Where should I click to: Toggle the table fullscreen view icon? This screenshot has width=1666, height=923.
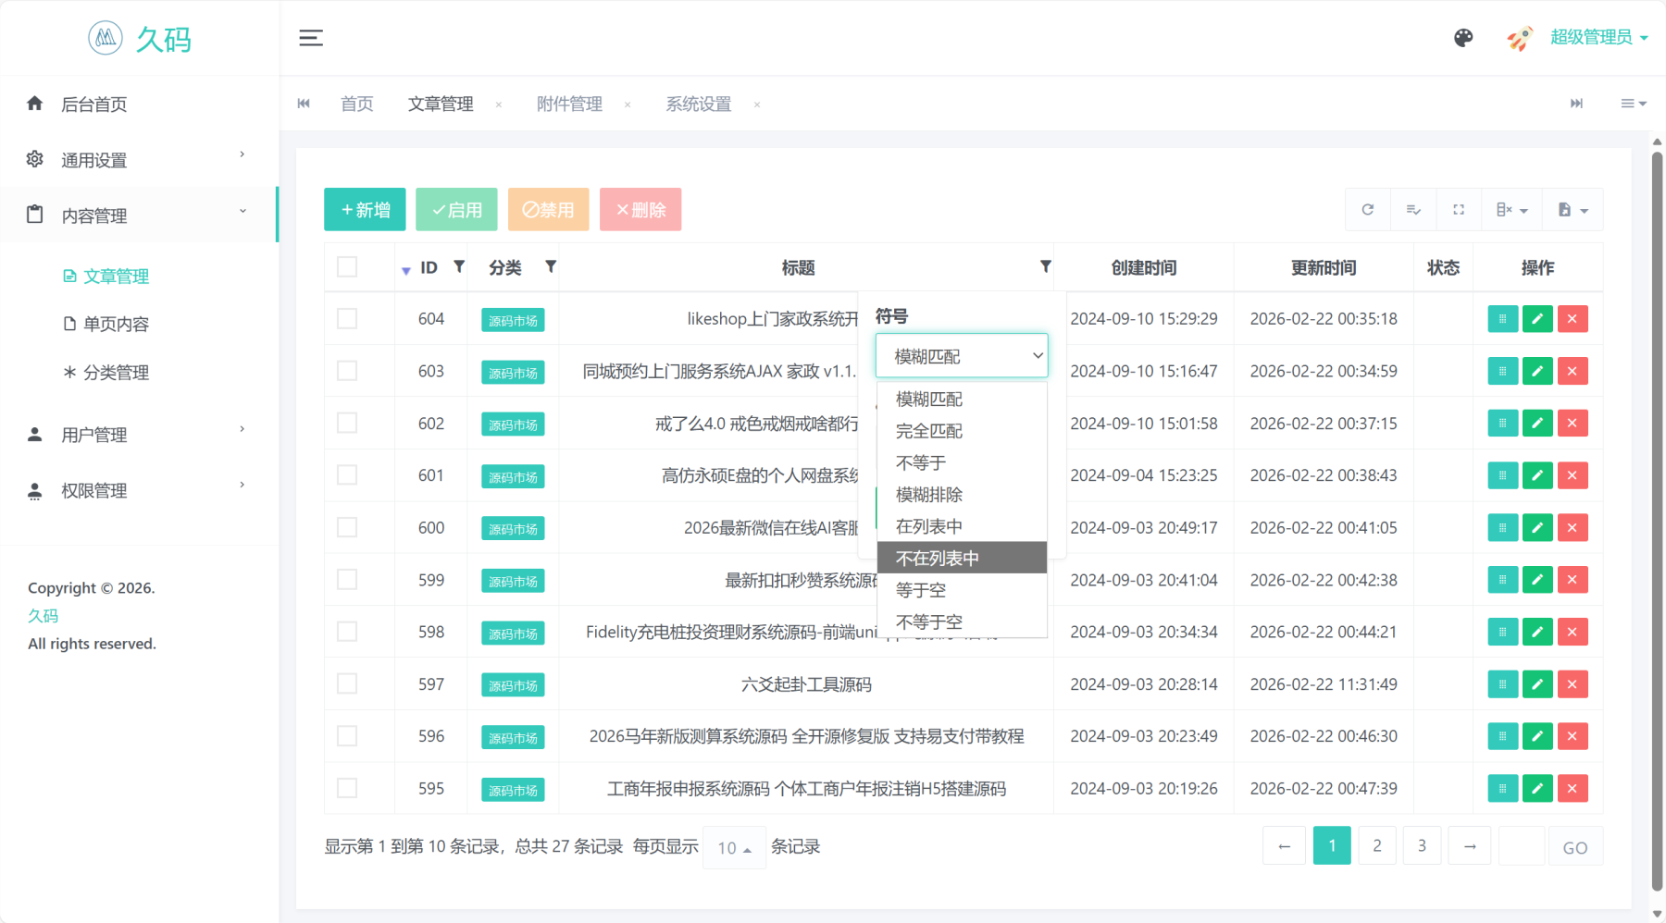pos(1458,209)
